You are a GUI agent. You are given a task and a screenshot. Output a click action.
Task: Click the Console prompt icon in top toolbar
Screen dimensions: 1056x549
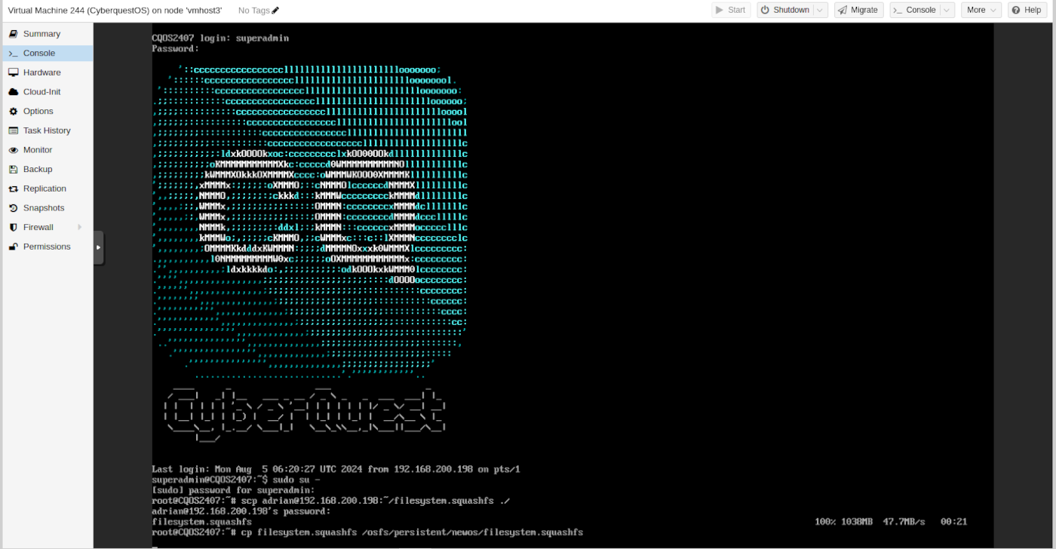(x=898, y=10)
